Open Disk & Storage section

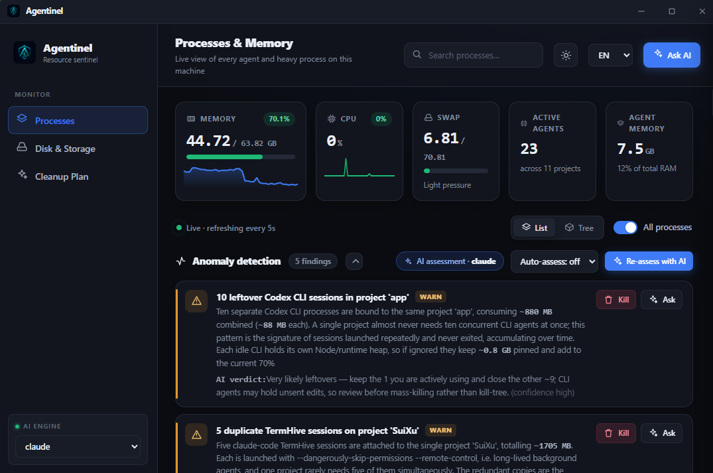point(78,149)
